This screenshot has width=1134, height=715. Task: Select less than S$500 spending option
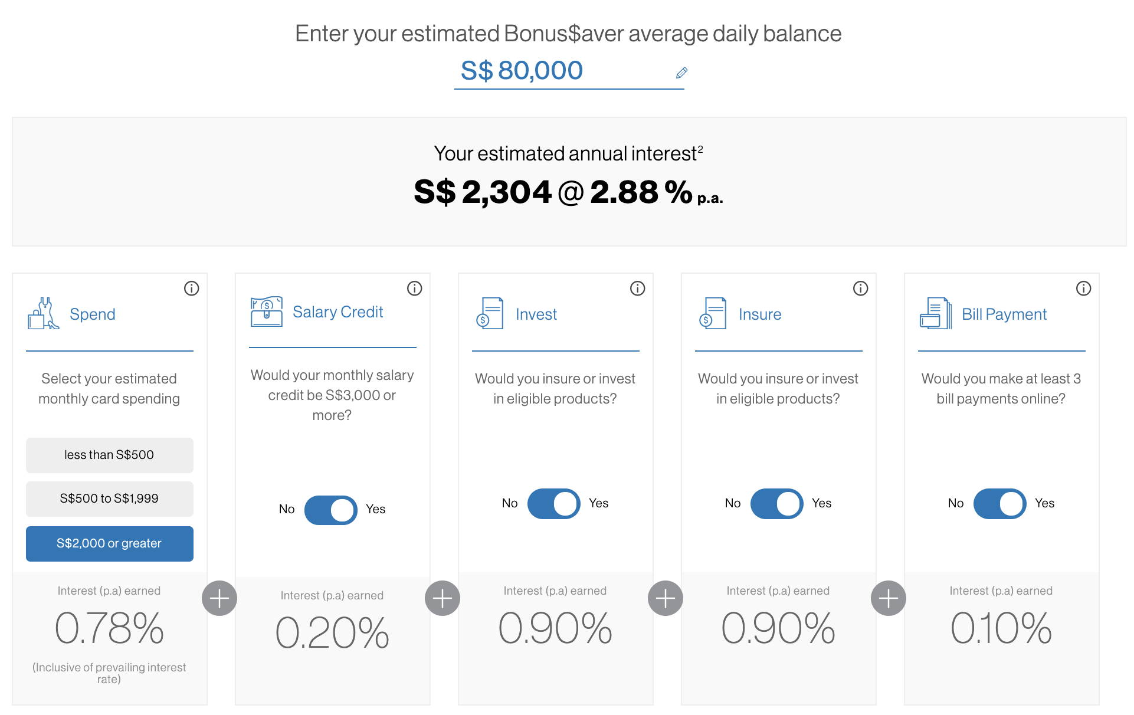click(109, 455)
